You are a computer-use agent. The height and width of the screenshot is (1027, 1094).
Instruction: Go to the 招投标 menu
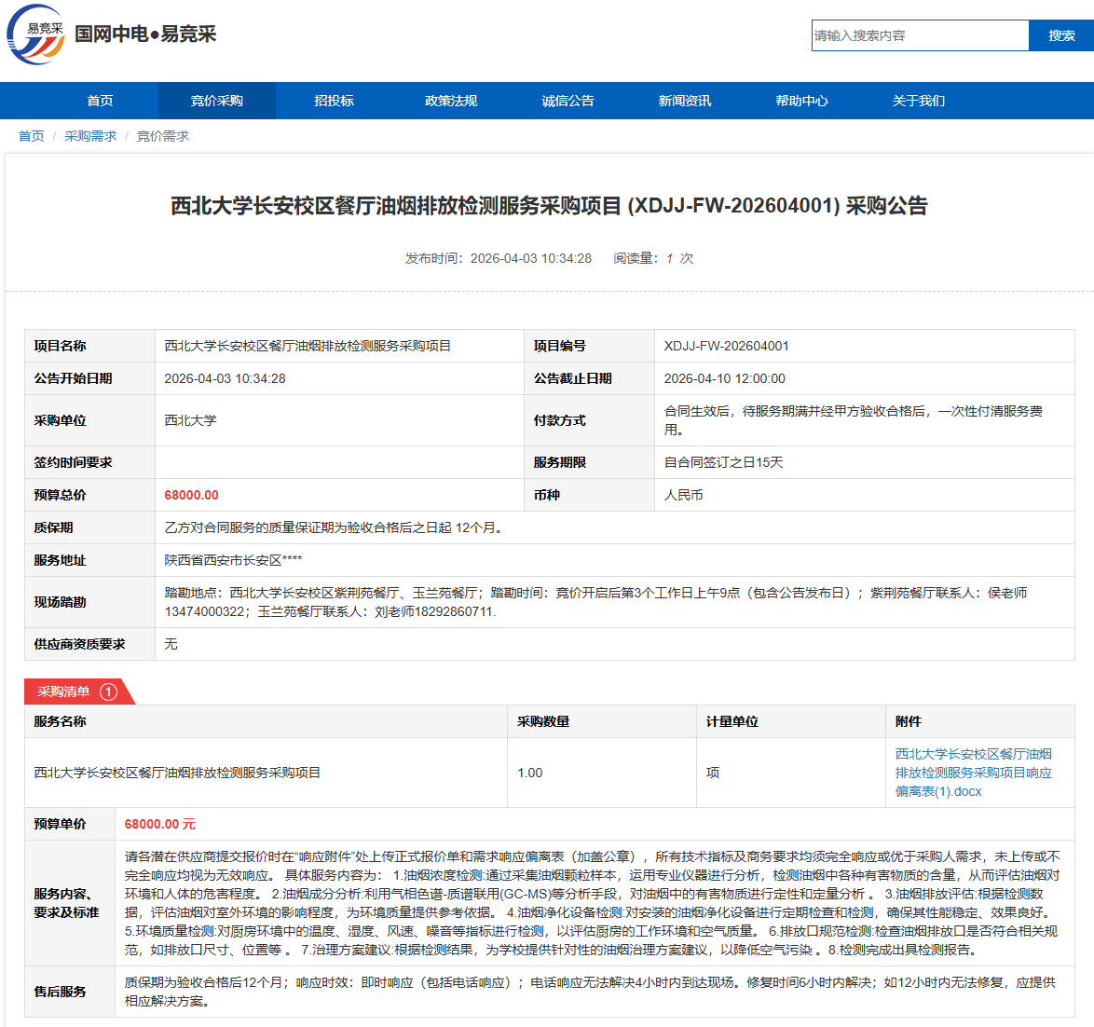click(x=334, y=101)
